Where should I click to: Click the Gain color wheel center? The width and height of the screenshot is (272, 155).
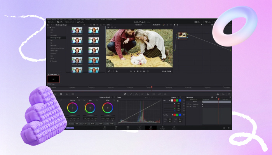(90, 108)
